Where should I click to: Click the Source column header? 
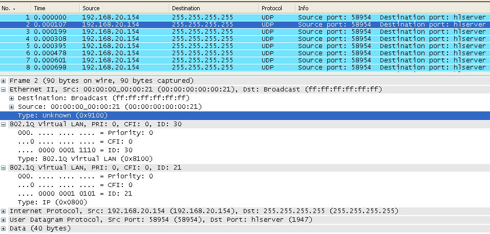tap(125, 8)
